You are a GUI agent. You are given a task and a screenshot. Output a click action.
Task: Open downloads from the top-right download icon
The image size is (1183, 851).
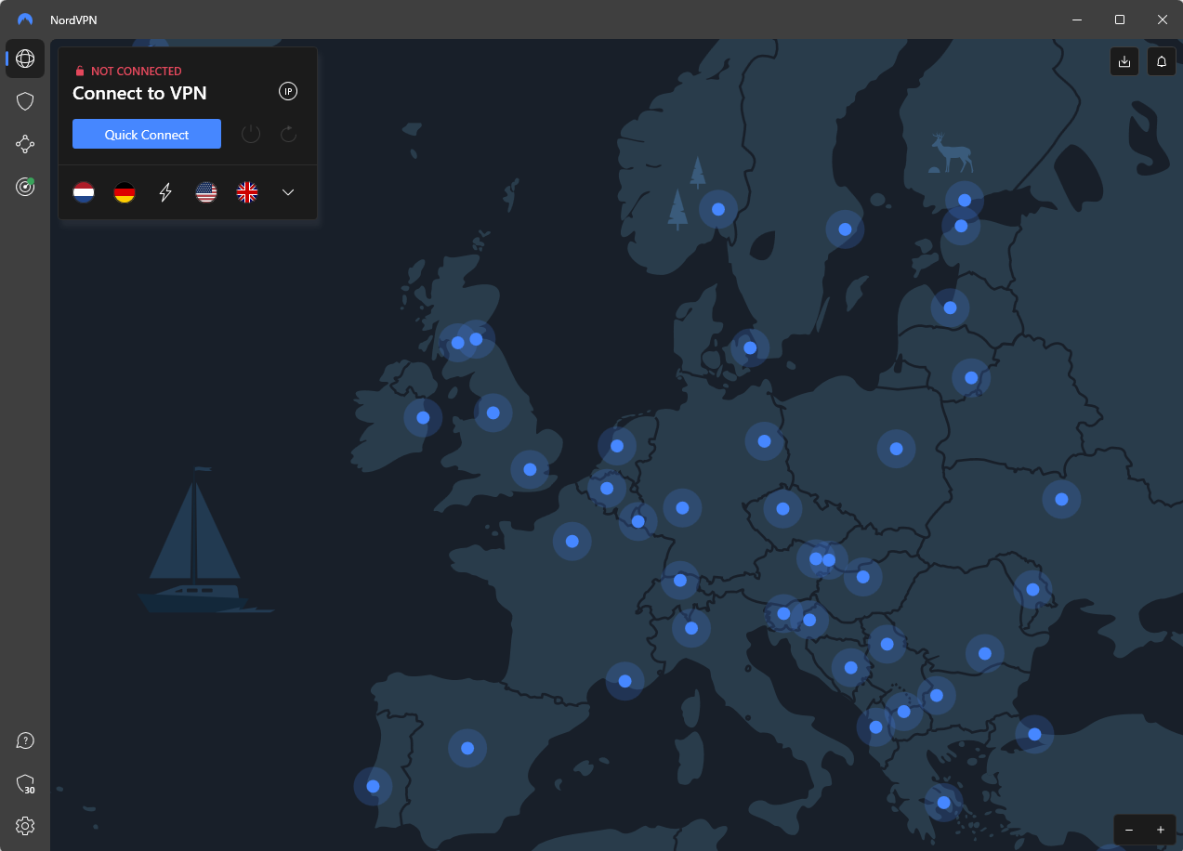[x=1124, y=61]
